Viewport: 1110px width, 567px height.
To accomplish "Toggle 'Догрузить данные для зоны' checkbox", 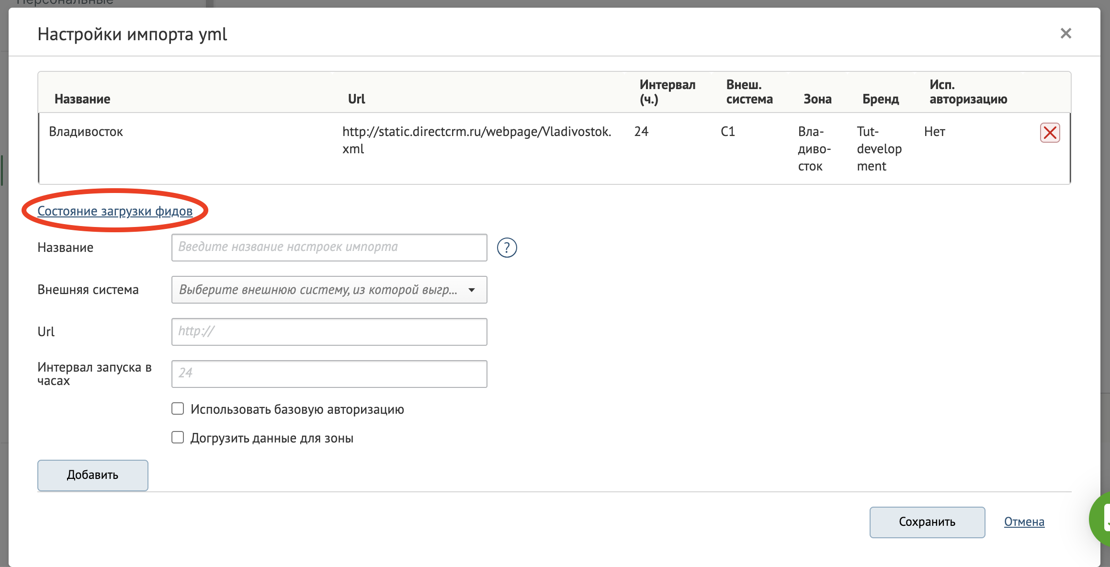I will 178,438.
